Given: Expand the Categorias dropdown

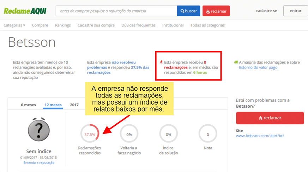Looking at the screenshot, I should pyautogui.click(x=14, y=25).
